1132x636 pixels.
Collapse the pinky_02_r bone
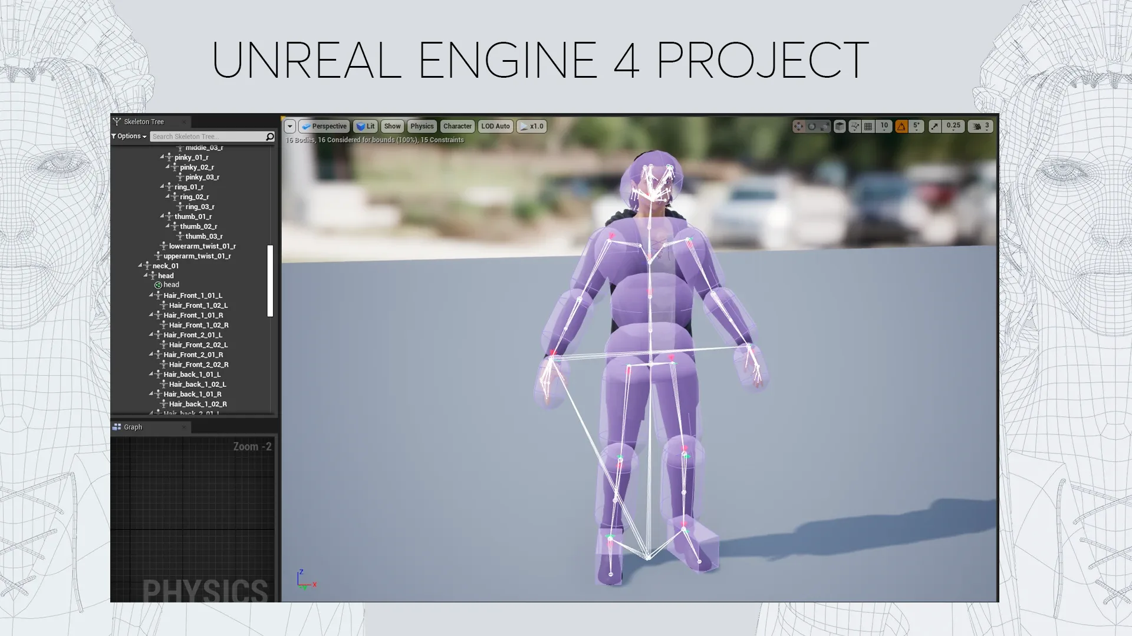(x=167, y=167)
